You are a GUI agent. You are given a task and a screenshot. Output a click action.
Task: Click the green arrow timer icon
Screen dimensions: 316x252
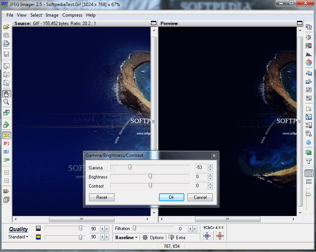pos(6,125)
